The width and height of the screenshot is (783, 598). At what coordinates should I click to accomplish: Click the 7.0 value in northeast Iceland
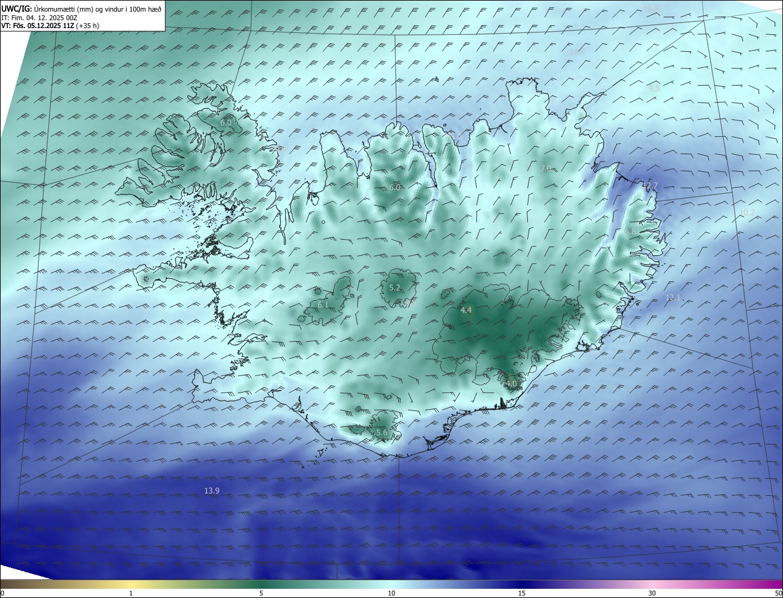(546, 168)
